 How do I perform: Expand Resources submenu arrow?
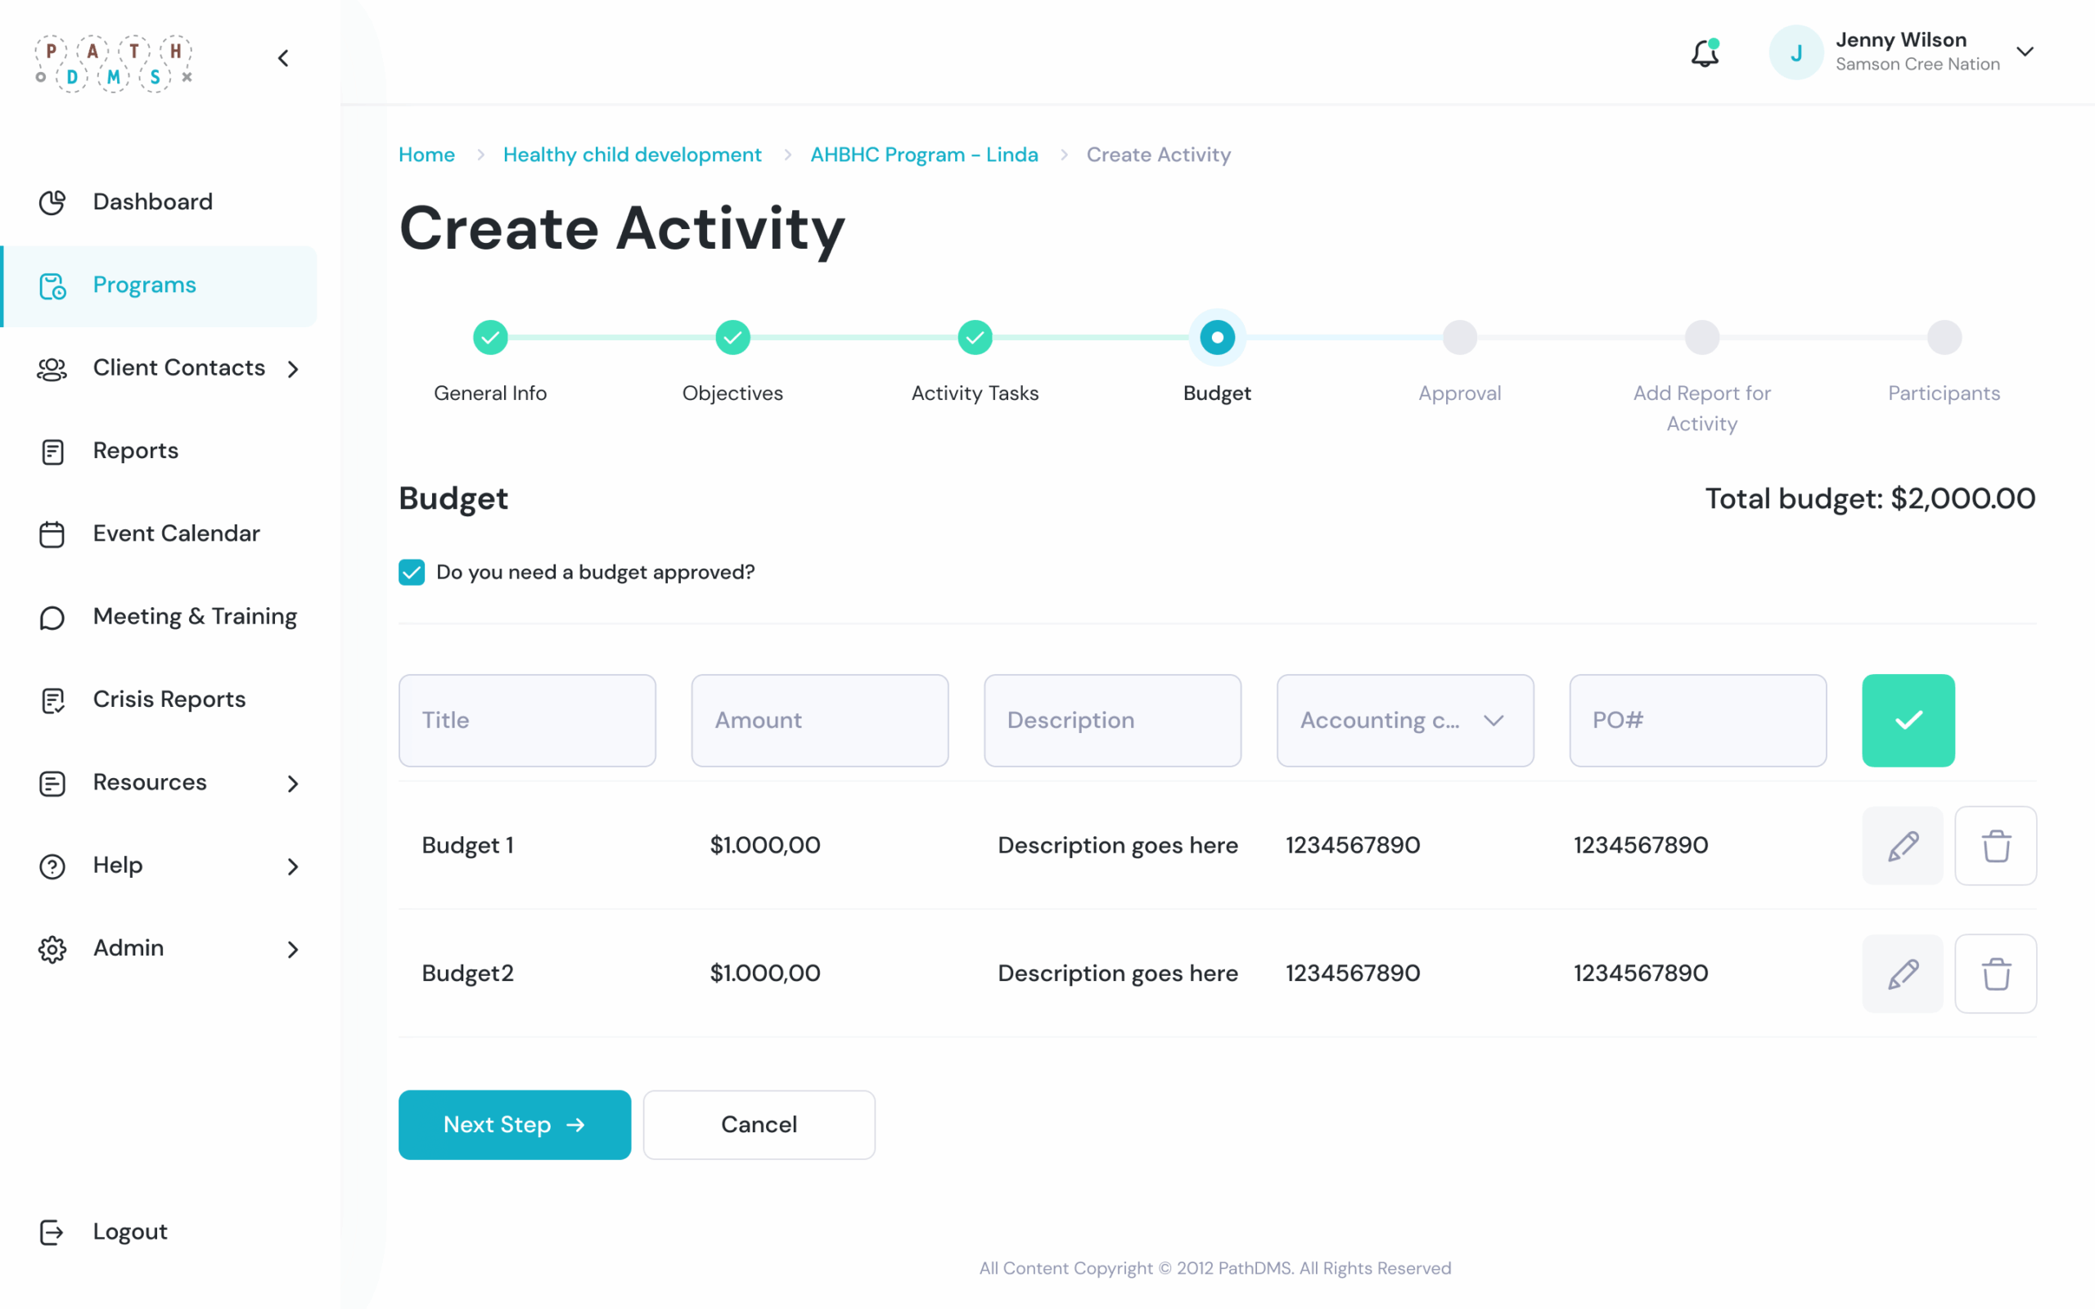[293, 784]
